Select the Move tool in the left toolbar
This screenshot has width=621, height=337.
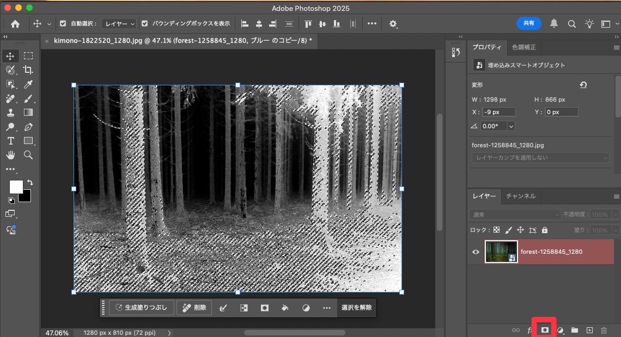point(10,56)
